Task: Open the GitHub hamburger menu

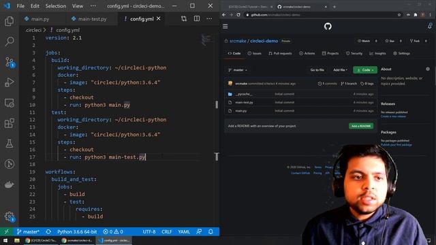Action: click(225, 26)
